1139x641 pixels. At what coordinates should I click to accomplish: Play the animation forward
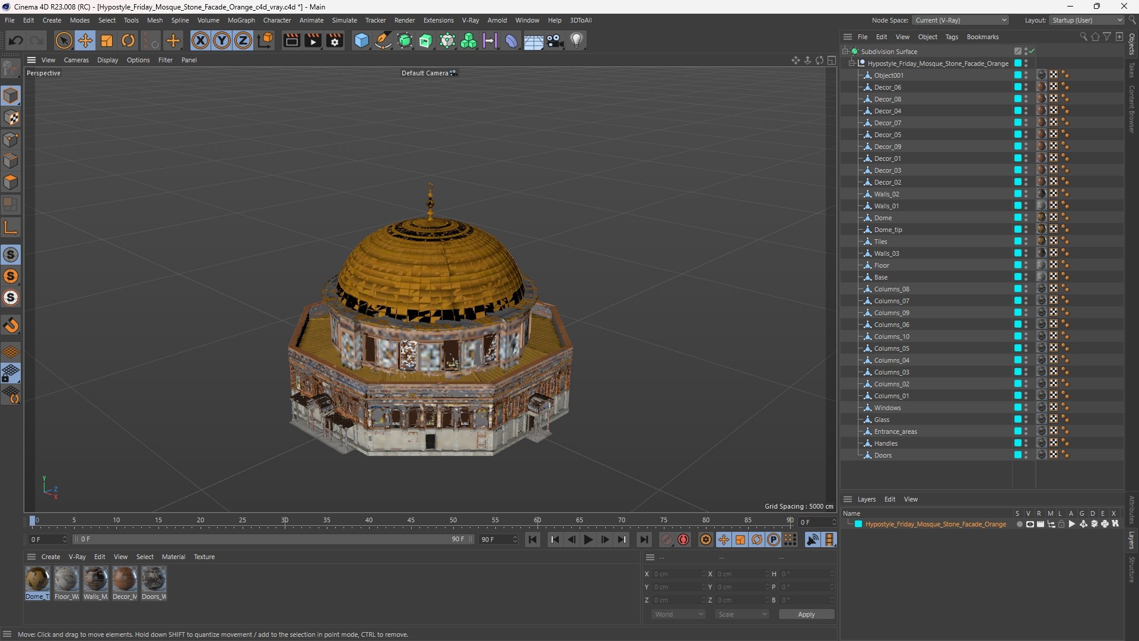(x=588, y=540)
